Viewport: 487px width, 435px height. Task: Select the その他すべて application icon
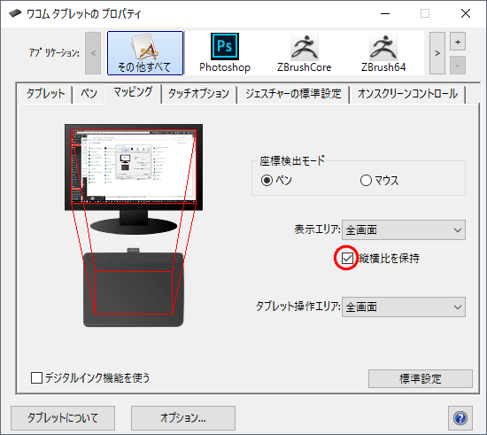(145, 53)
